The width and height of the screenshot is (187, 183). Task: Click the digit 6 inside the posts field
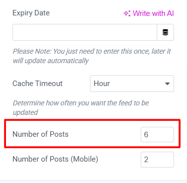[146, 135]
